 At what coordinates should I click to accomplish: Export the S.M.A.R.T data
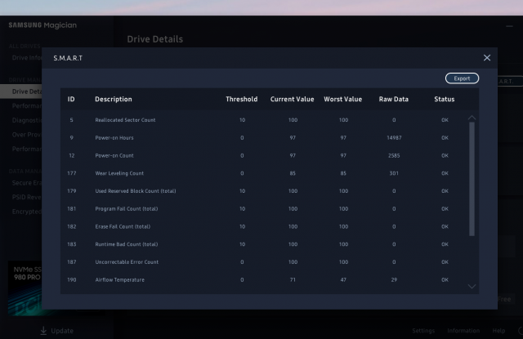[x=462, y=78]
